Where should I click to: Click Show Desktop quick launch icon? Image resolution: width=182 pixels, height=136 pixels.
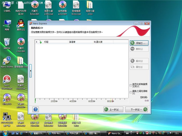tap(13, 133)
